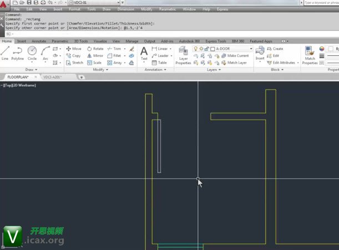Toggle the layer lock padlock icon
Screen dimensions: 339x250
(x=206, y=49)
